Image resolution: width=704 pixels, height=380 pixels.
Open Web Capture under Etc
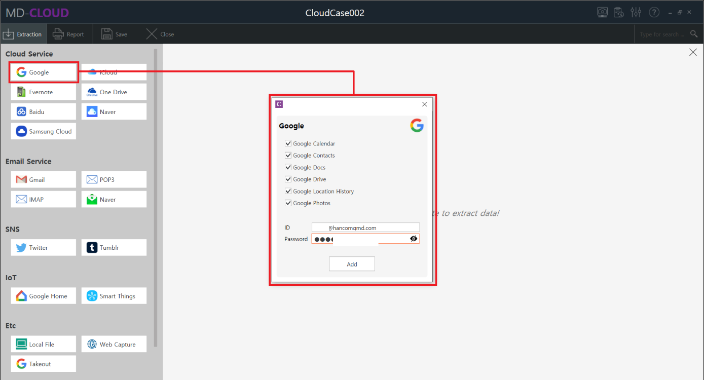pyautogui.click(x=114, y=344)
